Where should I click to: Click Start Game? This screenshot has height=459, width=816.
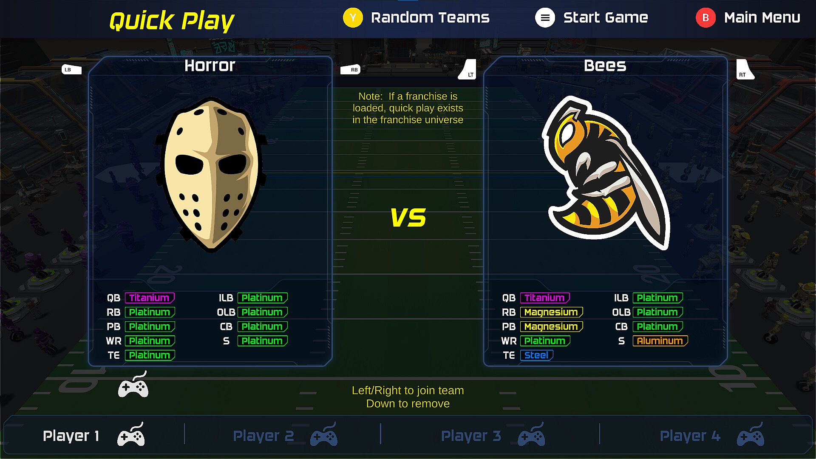pos(606,18)
